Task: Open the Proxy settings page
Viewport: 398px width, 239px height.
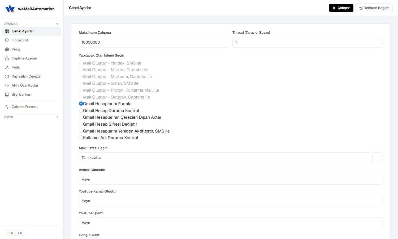Action: (x=32, y=49)
